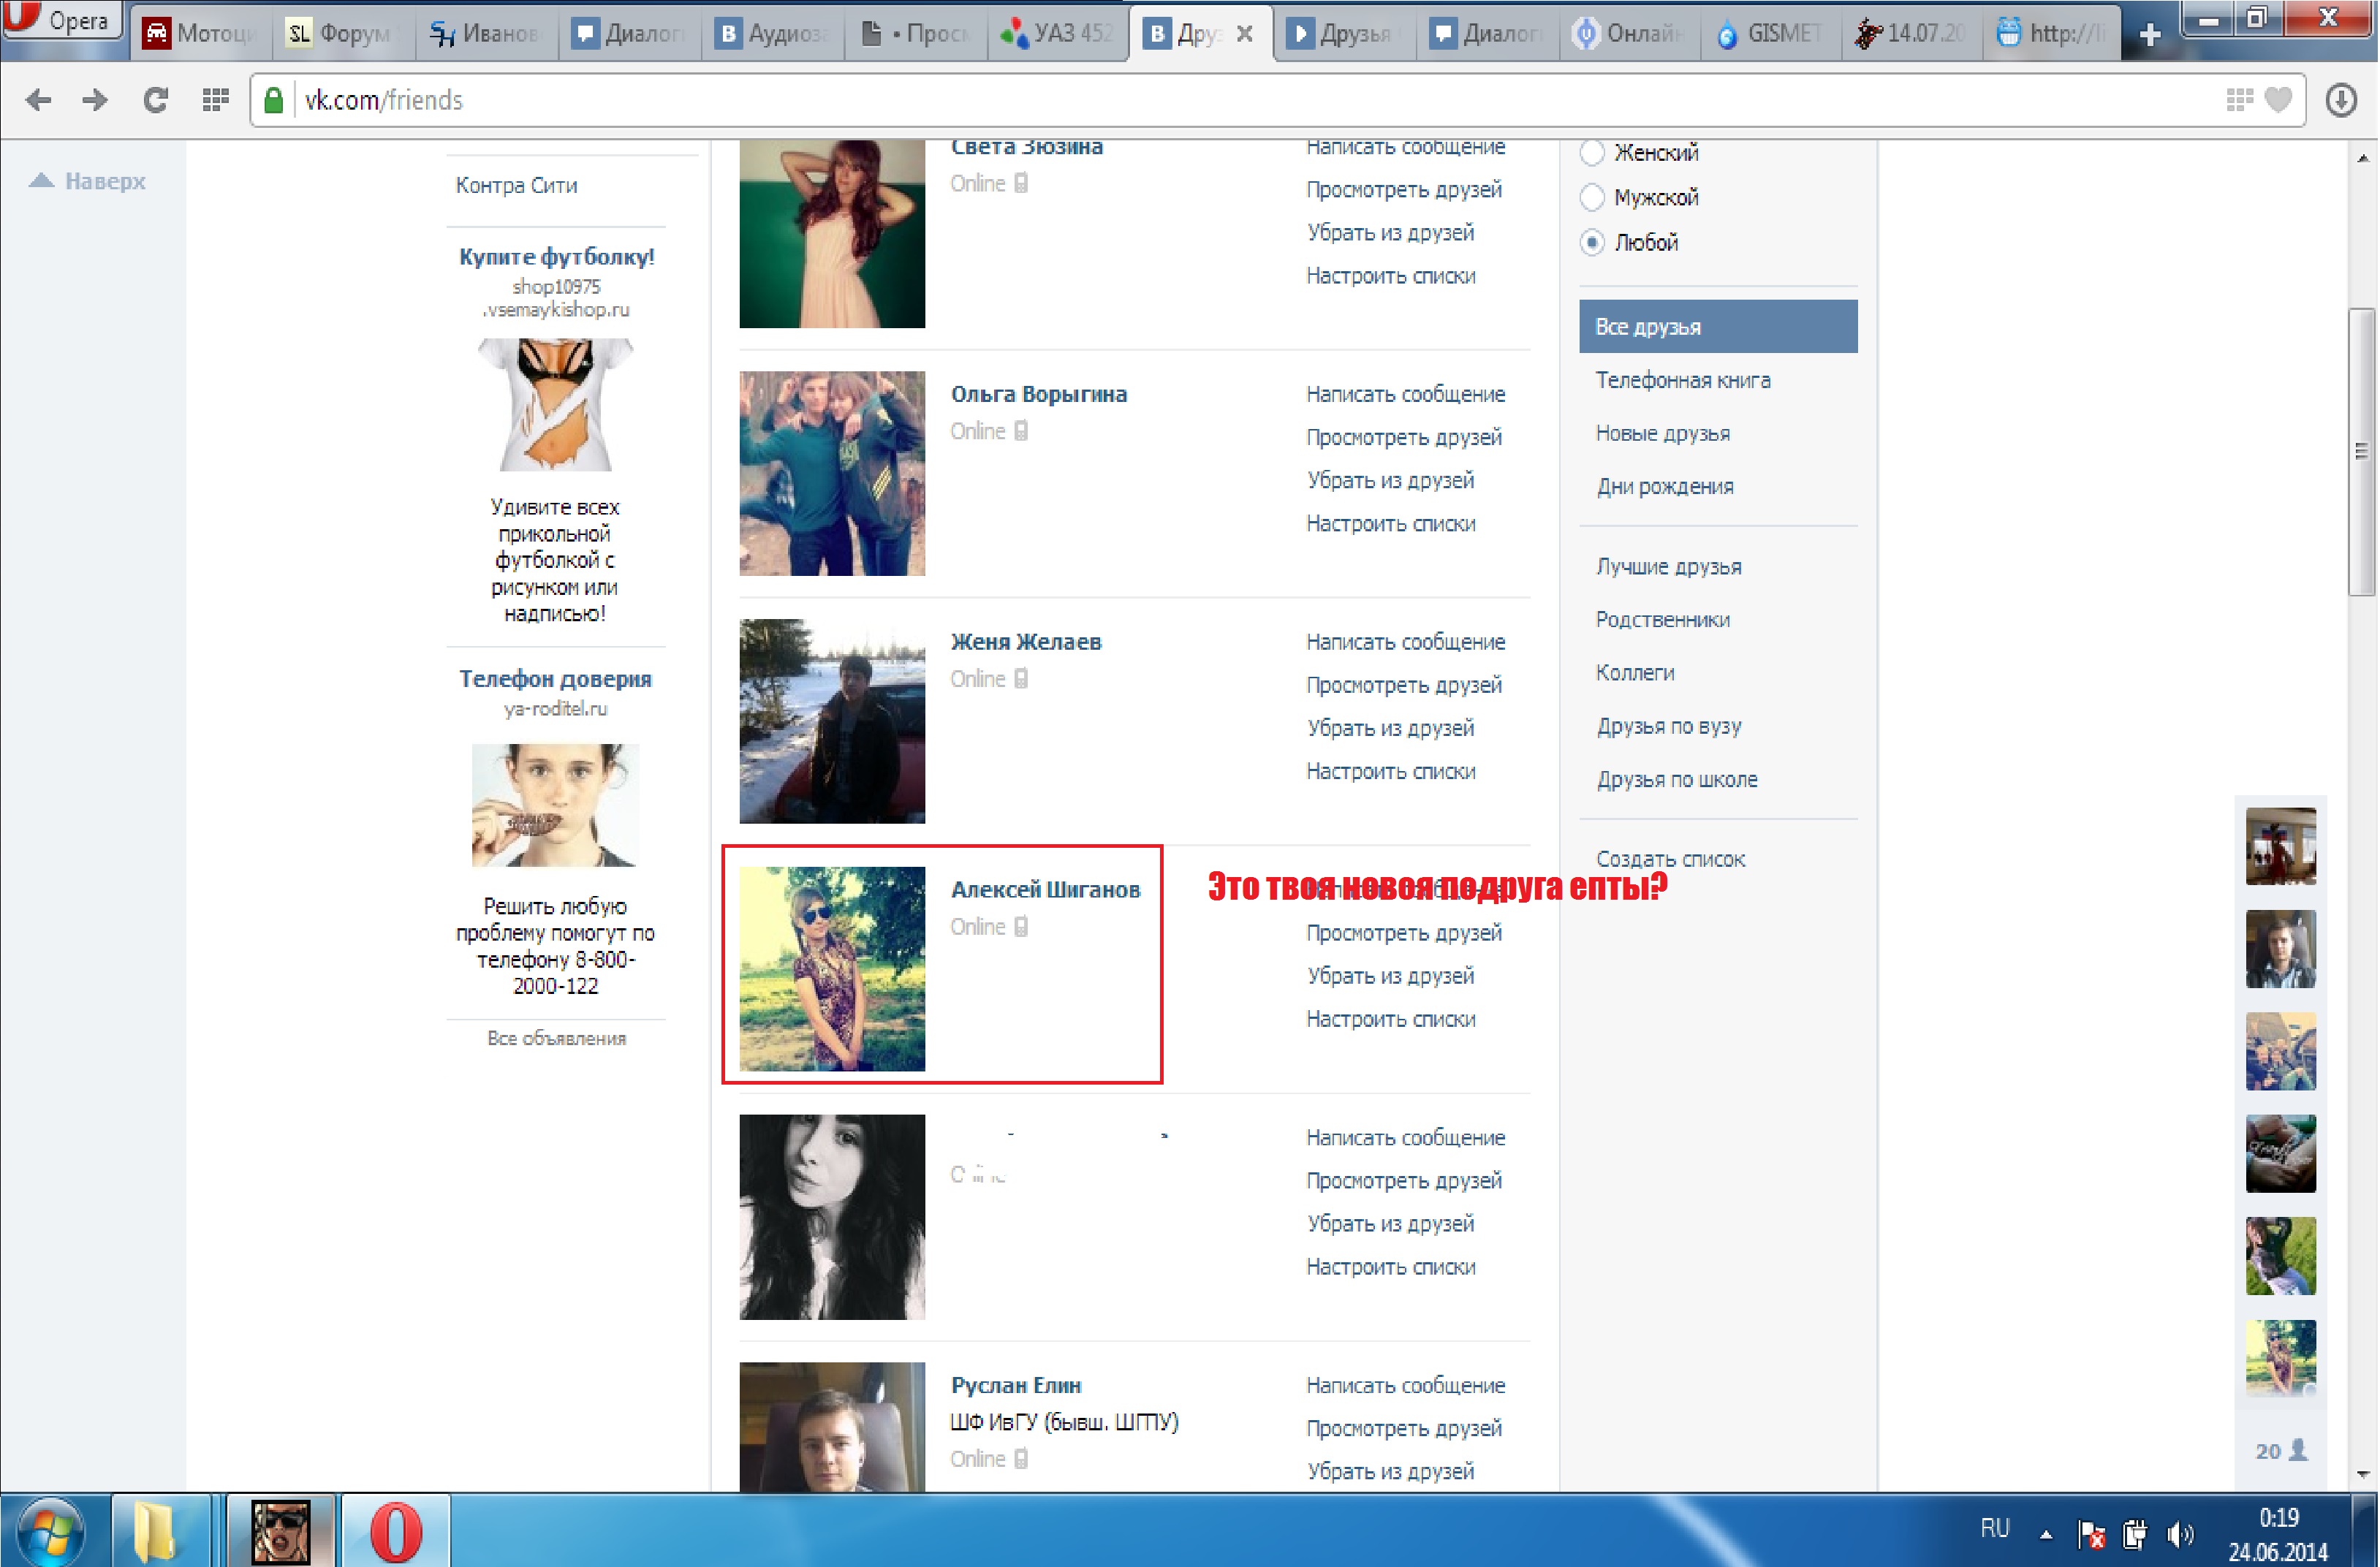
Task: Click Windows Start button
Action: pyautogui.click(x=50, y=1531)
